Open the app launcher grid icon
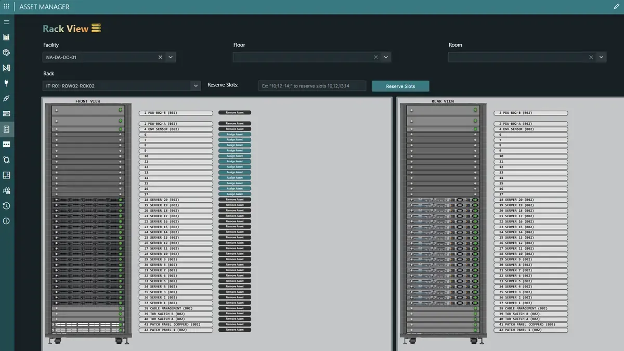This screenshot has width=624, height=351. point(6,7)
